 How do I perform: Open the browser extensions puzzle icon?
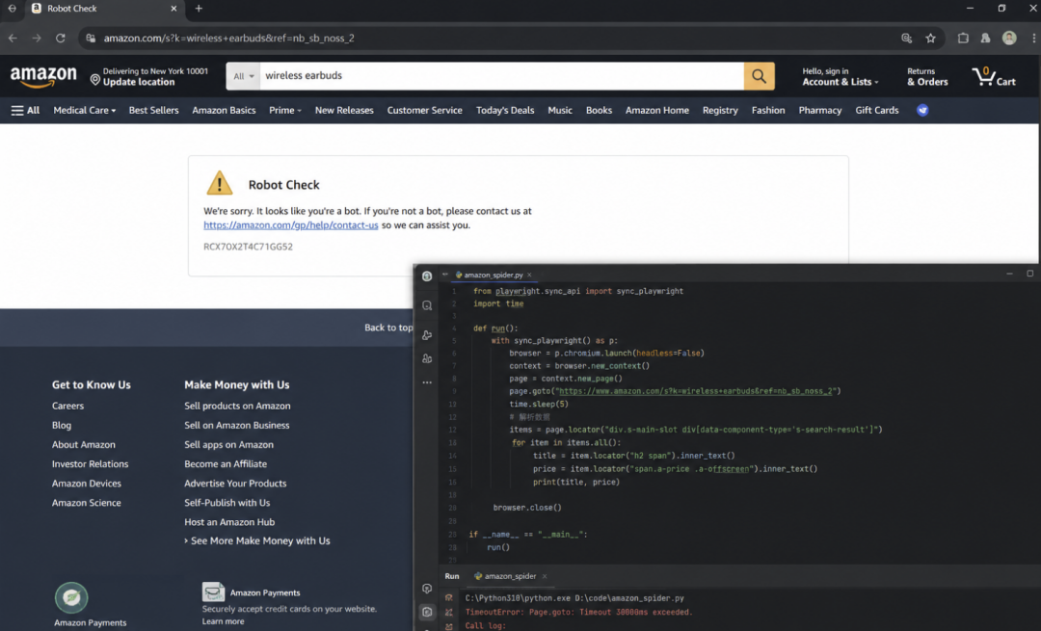(963, 39)
